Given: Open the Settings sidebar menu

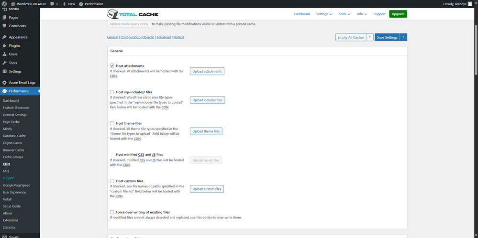Looking at the screenshot, I should [15, 71].
